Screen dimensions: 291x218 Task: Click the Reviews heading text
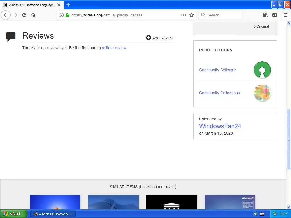38,35
